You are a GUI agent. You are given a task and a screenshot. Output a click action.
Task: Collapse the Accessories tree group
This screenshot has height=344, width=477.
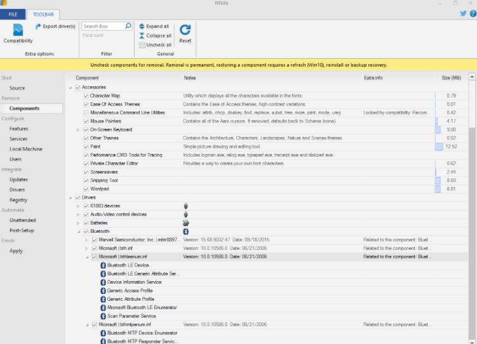click(x=71, y=87)
